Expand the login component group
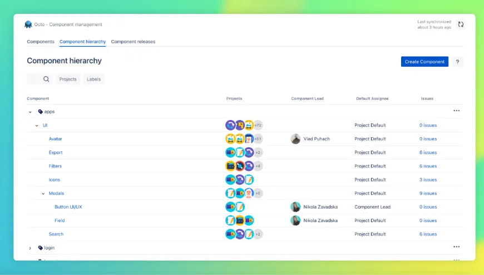The image size is (484, 275). [x=31, y=248]
